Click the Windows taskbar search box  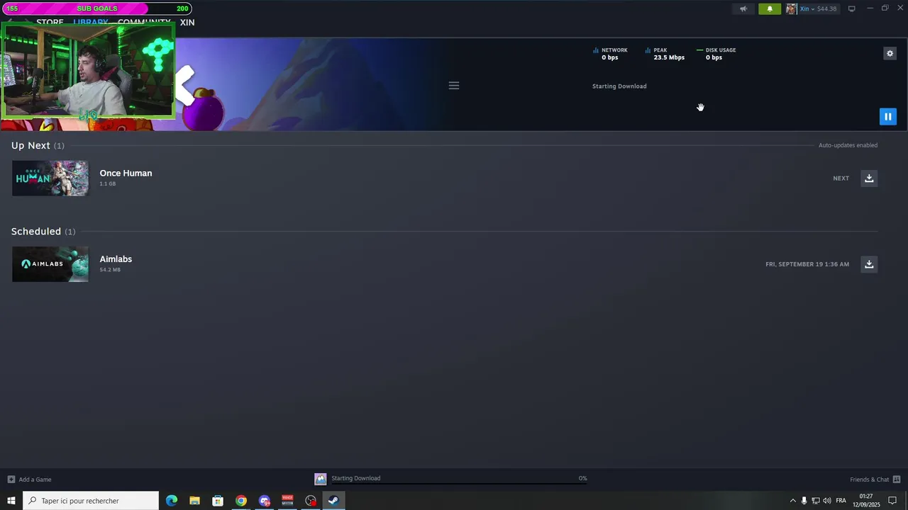tap(91, 501)
